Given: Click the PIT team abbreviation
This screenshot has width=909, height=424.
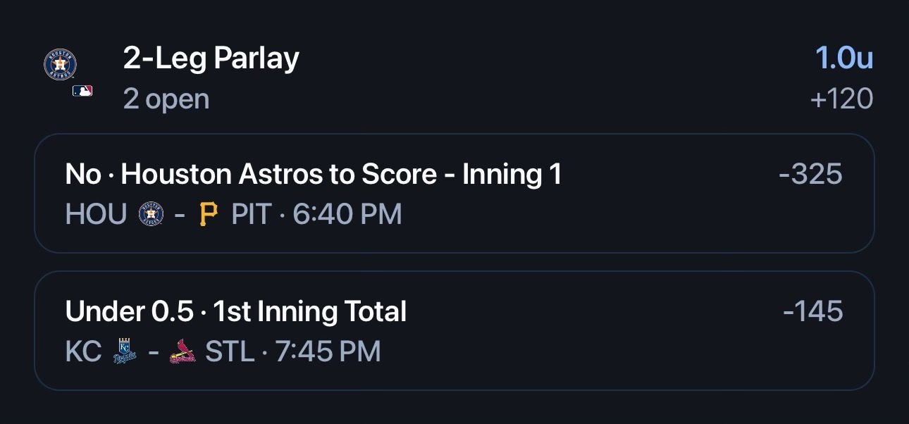Looking at the screenshot, I should pos(252,214).
